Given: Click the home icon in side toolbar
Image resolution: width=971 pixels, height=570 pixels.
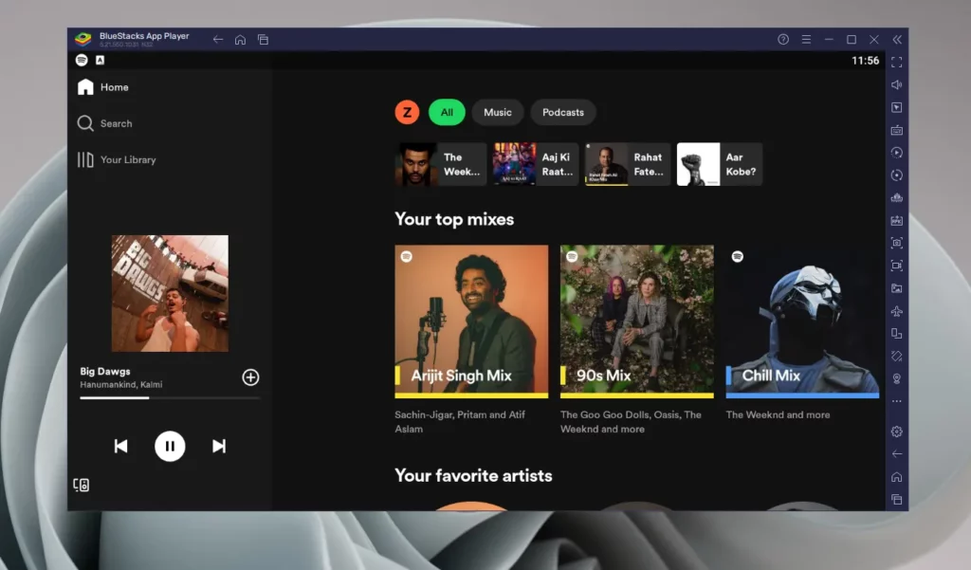Looking at the screenshot, I should click(897, 476).
